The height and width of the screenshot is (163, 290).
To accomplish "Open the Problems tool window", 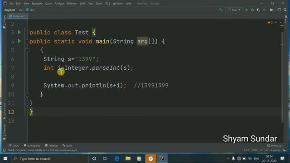I will tap(32, 146).
